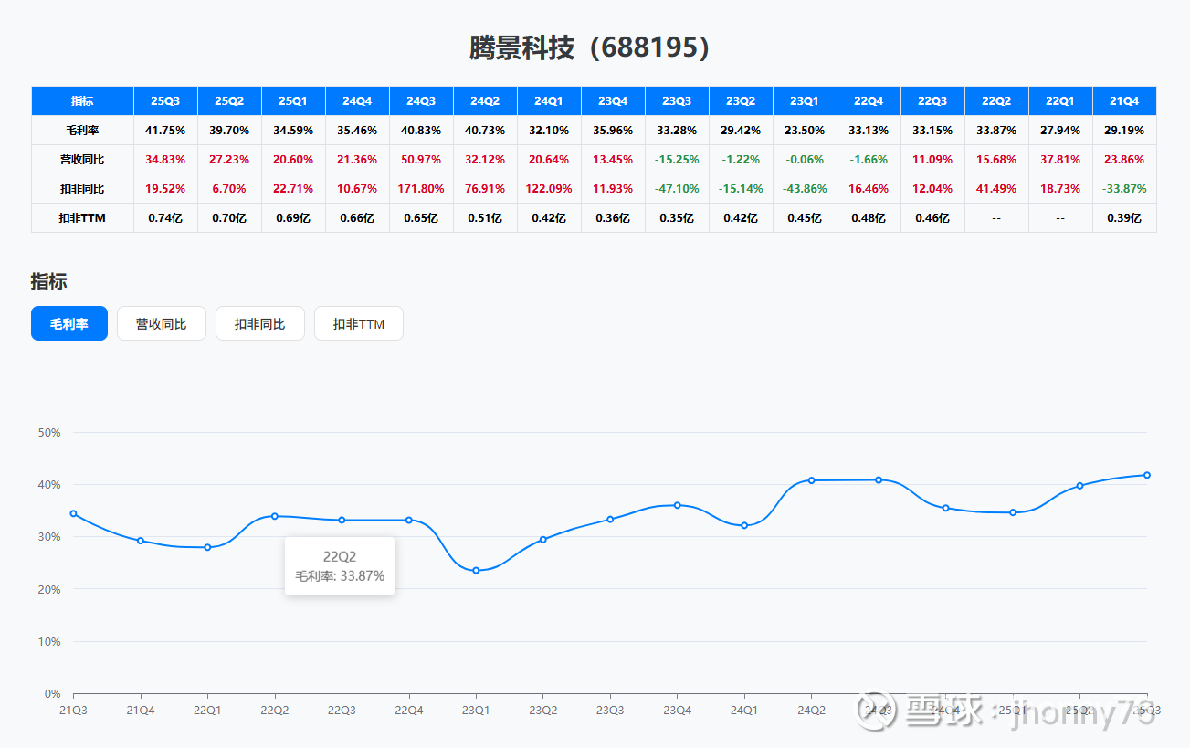
Task: Click the 0.74亿 cell in the table
Action: click(x=165, y=218)
